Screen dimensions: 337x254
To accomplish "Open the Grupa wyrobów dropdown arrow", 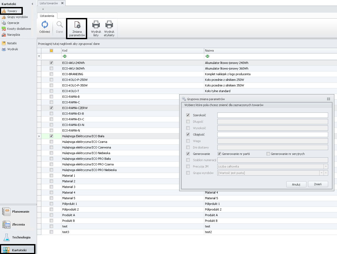I will pyautogui.click(x=321, y=173).
